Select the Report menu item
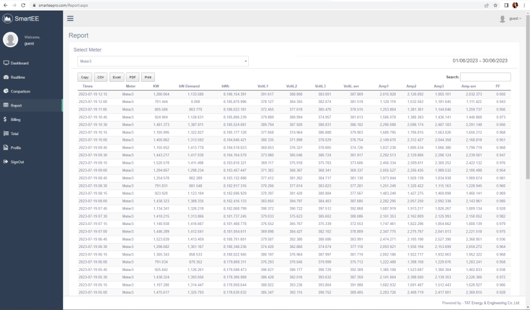 pos(32,105)
